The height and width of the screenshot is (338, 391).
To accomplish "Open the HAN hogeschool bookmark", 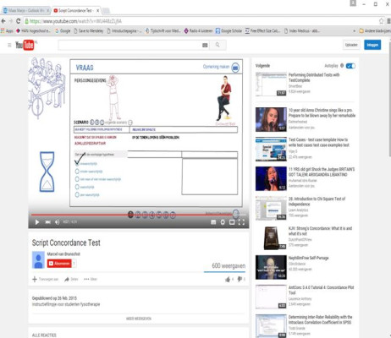I will [33, 31].
